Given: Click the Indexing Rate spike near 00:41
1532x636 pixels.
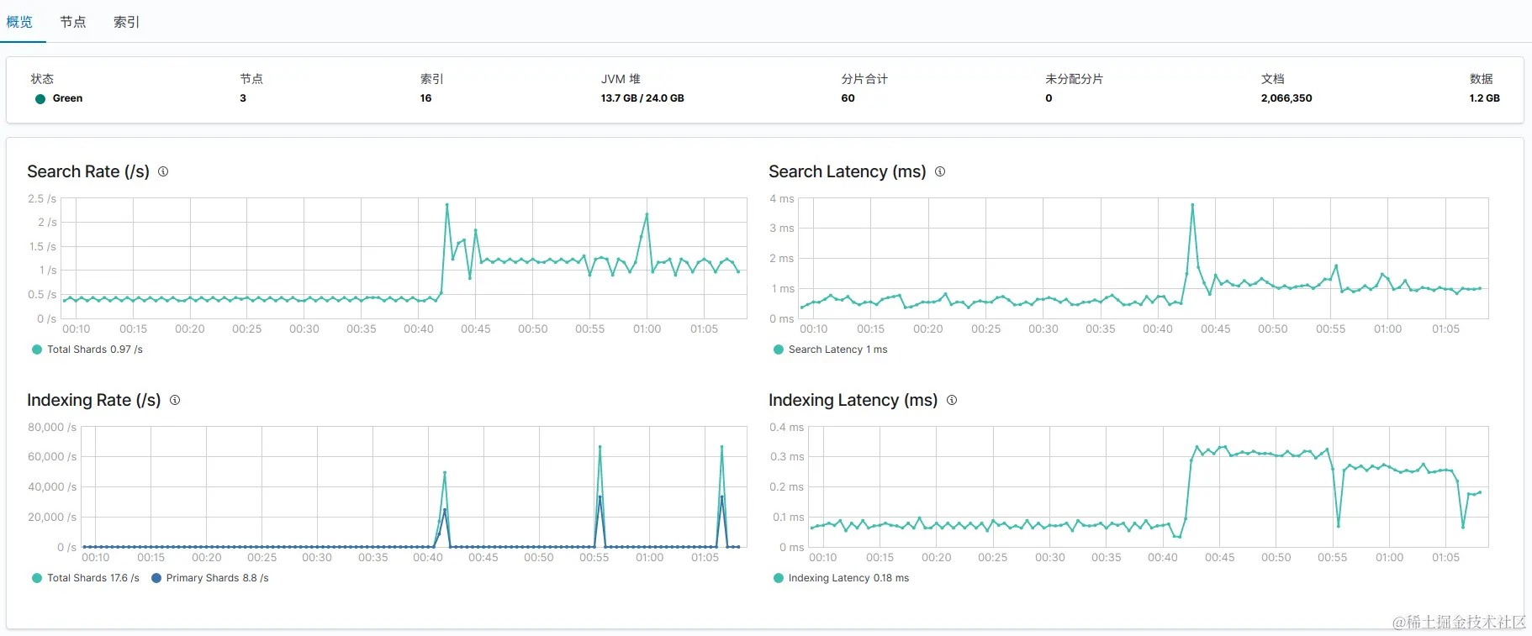Looking at the screenshot, I should (445, 473).
